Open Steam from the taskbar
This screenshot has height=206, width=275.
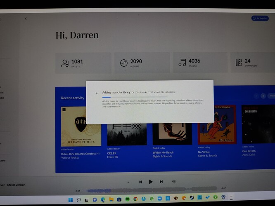click(192, 198)
